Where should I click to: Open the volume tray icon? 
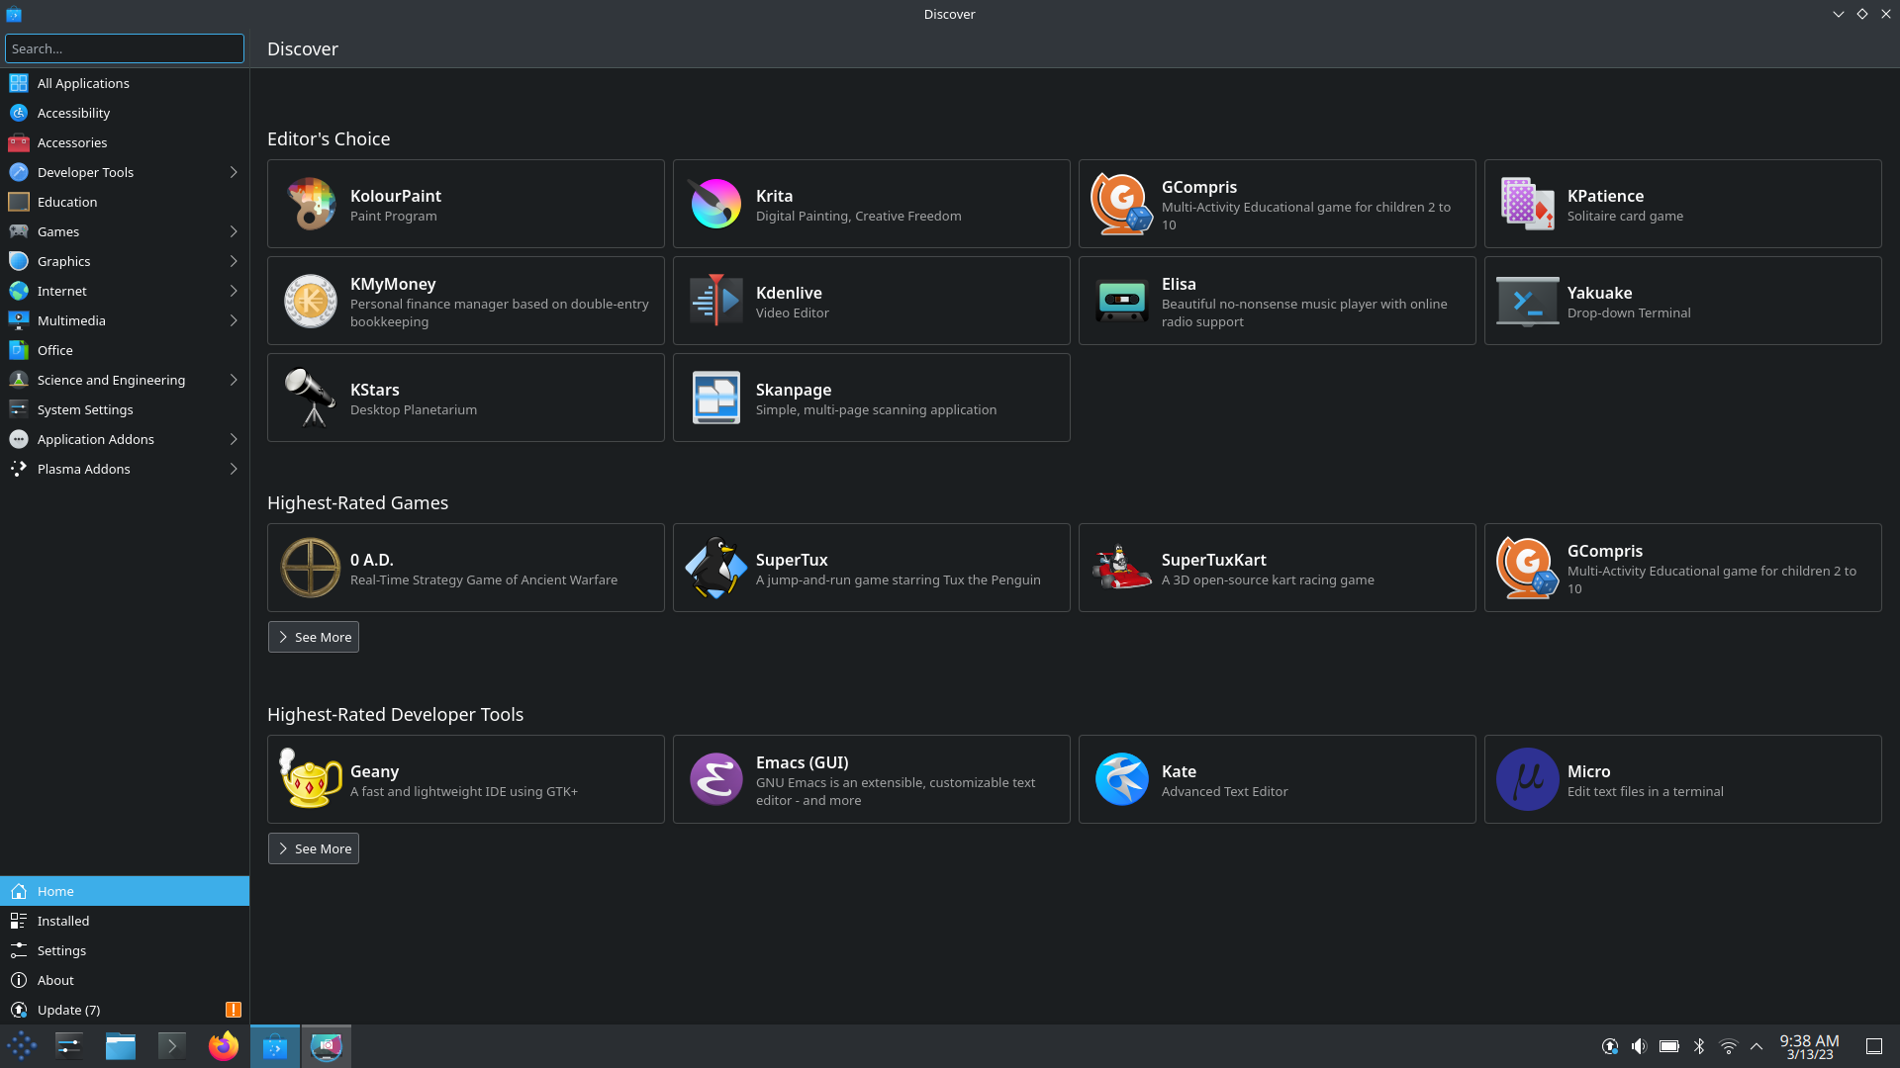(1640, 1046)
